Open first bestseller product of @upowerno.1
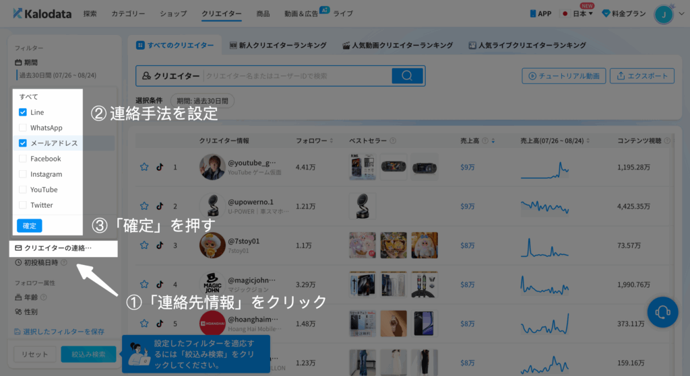Image resolution: width=690 pixels, height=376 pixels. pos(363,206)
